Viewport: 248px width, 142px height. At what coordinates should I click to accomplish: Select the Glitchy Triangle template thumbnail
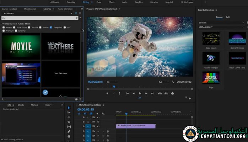tap(211, 58)
